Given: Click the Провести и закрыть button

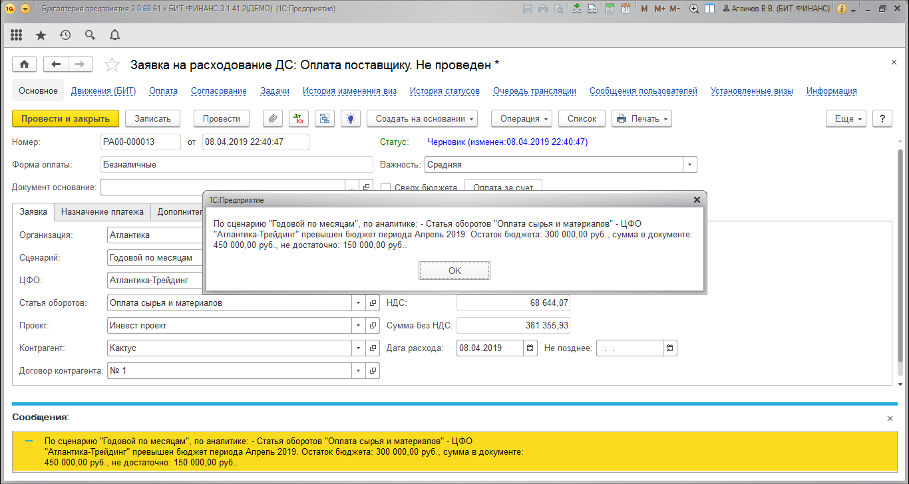Looking at the screenshot, I should 65,118.
